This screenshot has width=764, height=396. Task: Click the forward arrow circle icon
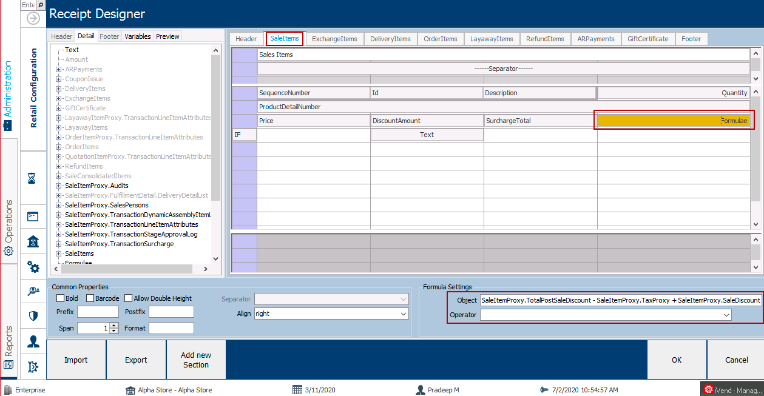pyautogui.click(x=33, y=18)
